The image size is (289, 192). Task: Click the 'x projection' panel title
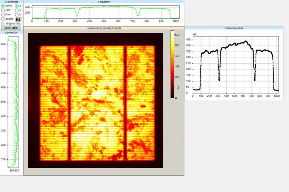(x=103, y=2)
